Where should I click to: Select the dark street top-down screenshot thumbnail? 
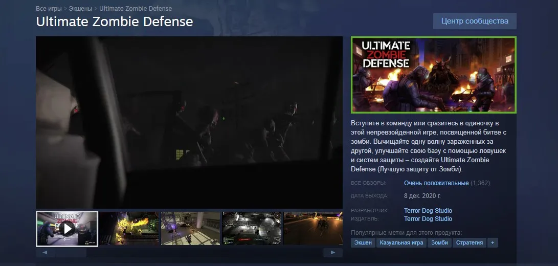(x=252, y=229)
